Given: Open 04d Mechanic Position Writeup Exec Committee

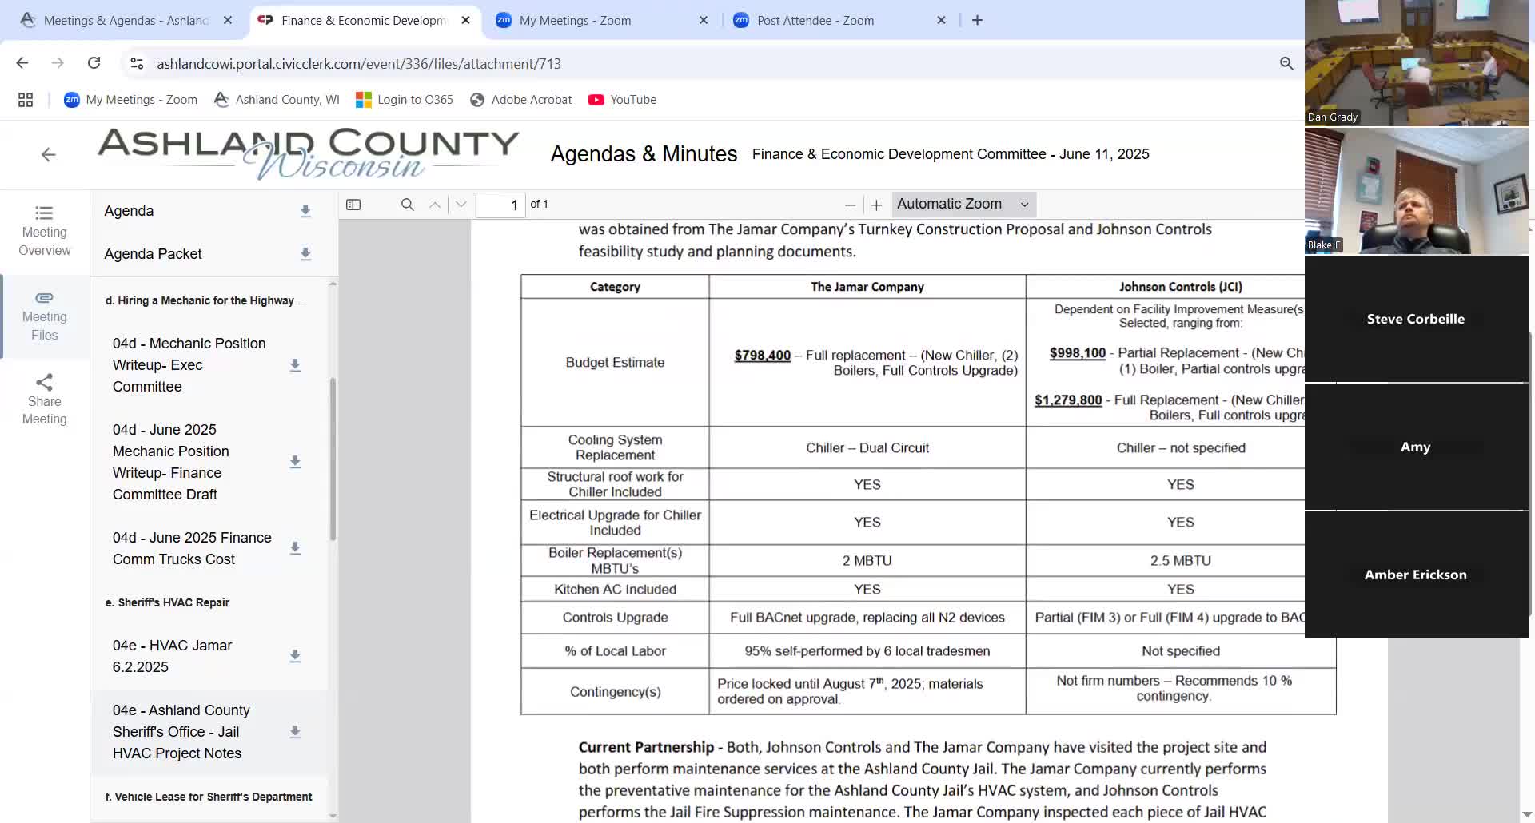Looking at the screenshot, I should [x=189, y=365].
